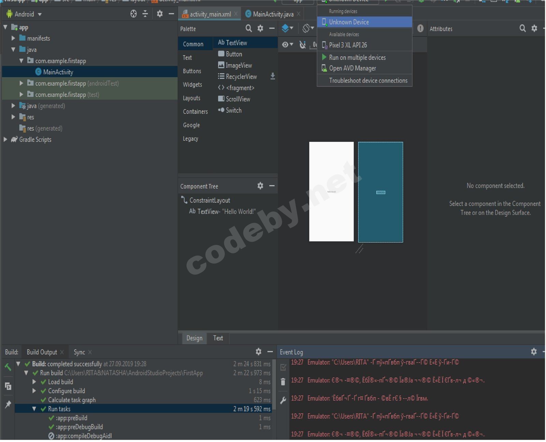The height and width of the screenshot is (442, 546).
Task: Click the Event Log trash clear icon
Action: [283, 382]
